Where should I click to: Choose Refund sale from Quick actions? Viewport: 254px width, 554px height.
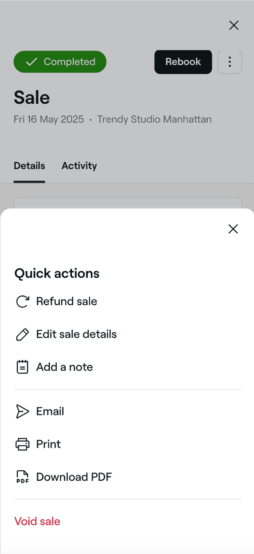[66, 301]
